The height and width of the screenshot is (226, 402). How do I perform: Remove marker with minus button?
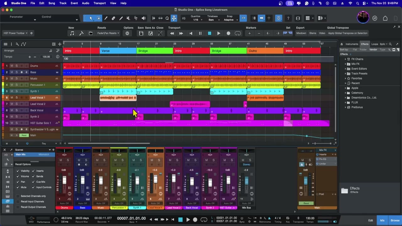[259, 33]
